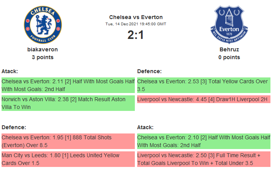Select Man City vs Leeds yellow cards bet
272x179 pixels.
tap(68, 159)
